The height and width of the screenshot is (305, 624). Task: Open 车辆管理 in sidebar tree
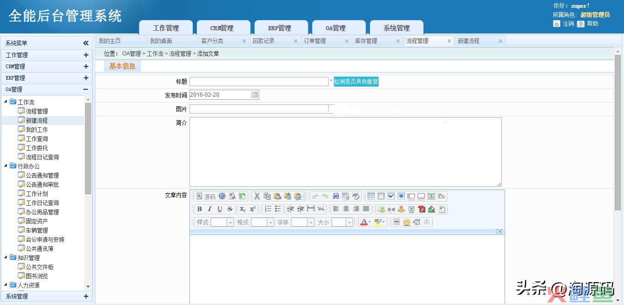[x=37, y=230]
